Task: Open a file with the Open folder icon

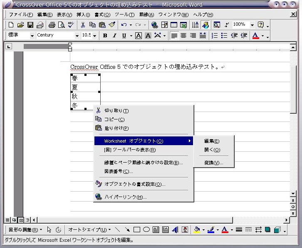Action: click(21, 25)
